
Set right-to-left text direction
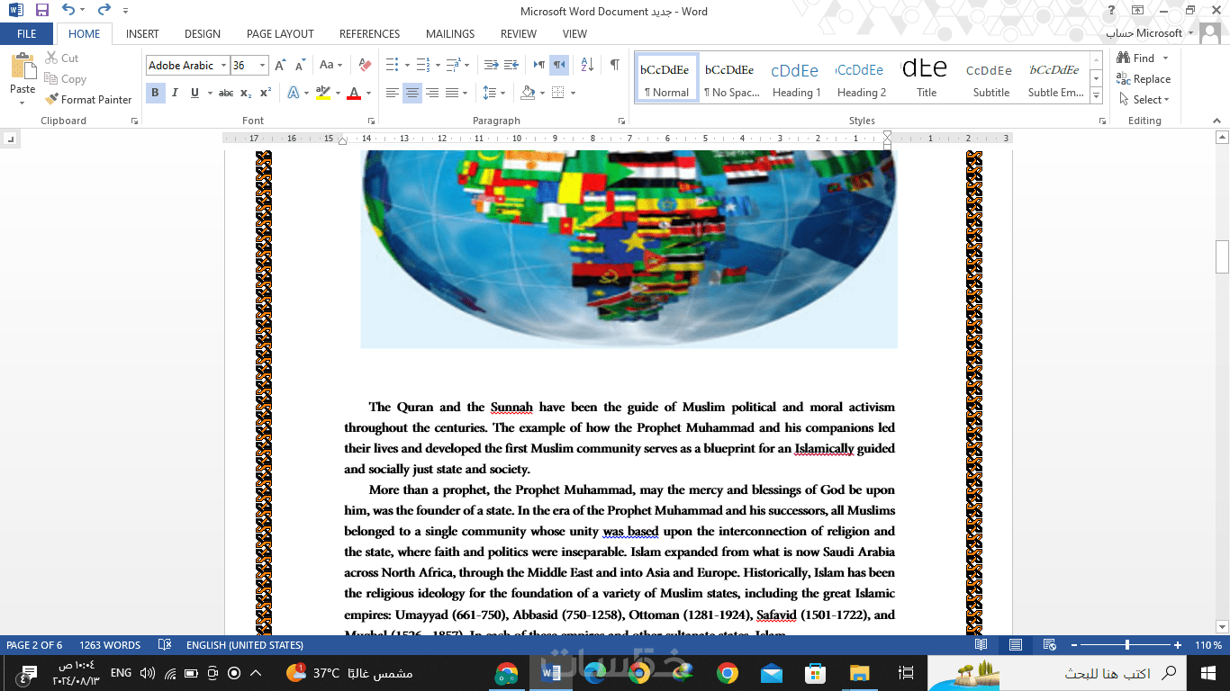pyautogui.click(x=559, y=66)
